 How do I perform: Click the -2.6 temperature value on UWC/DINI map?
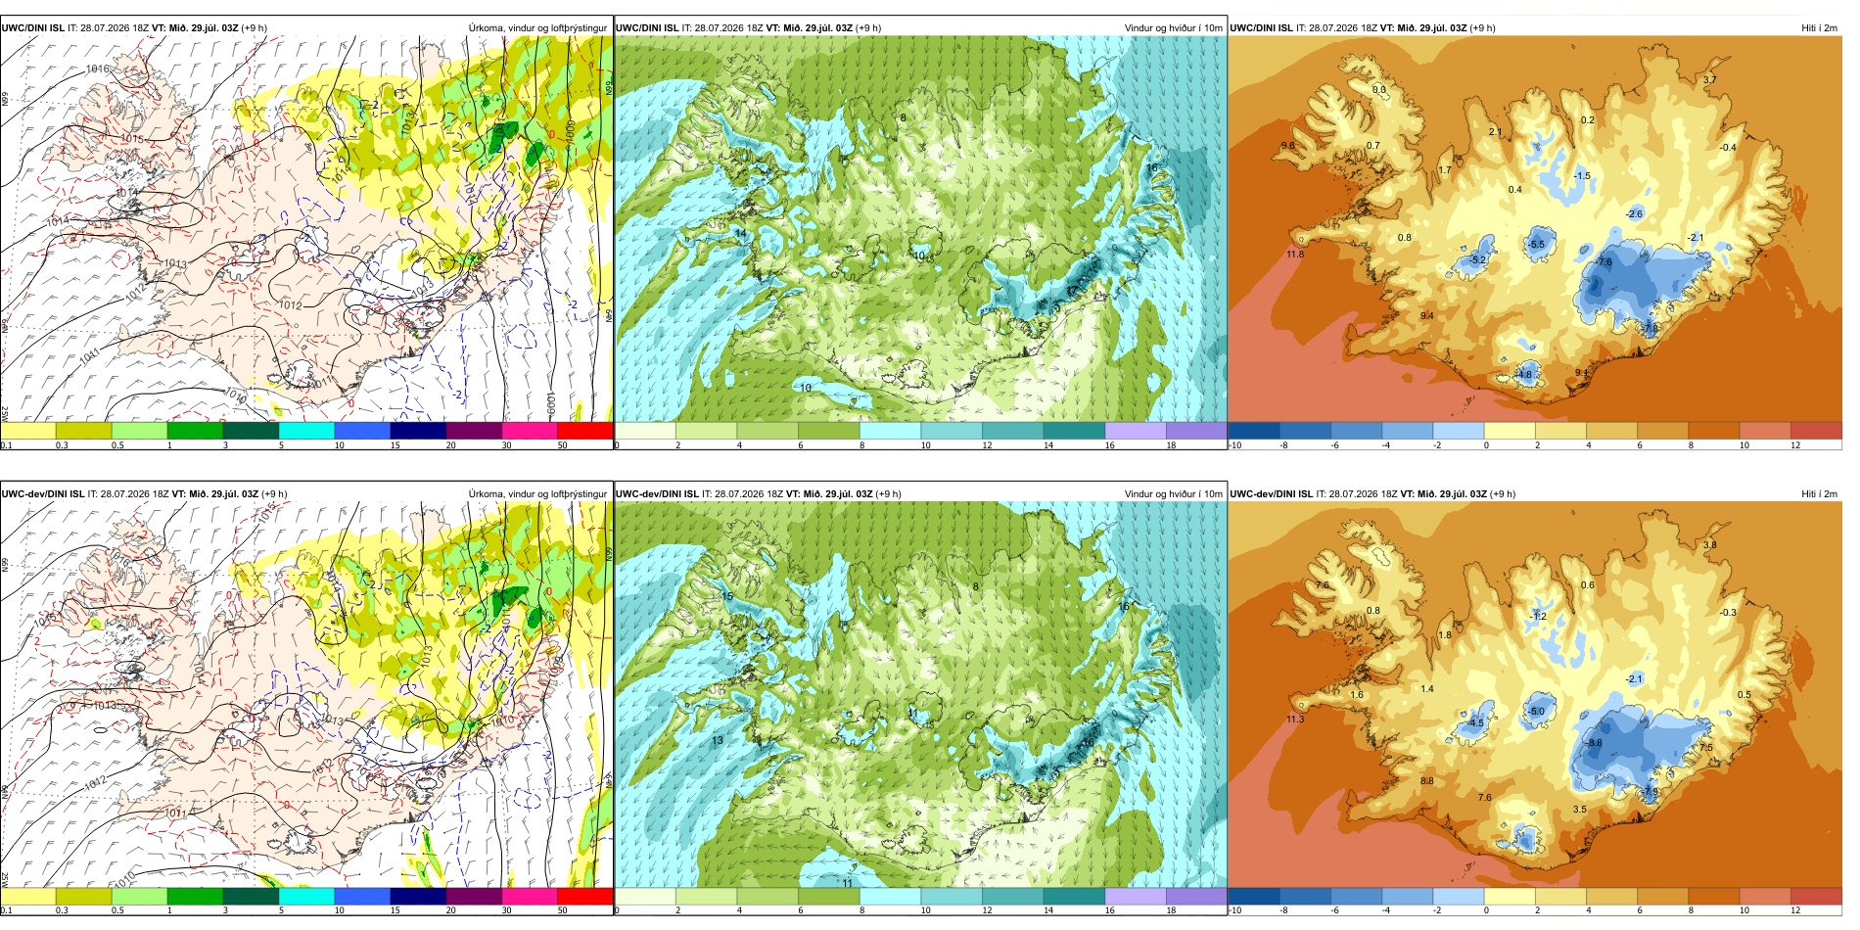click(x=1634, y=214)
